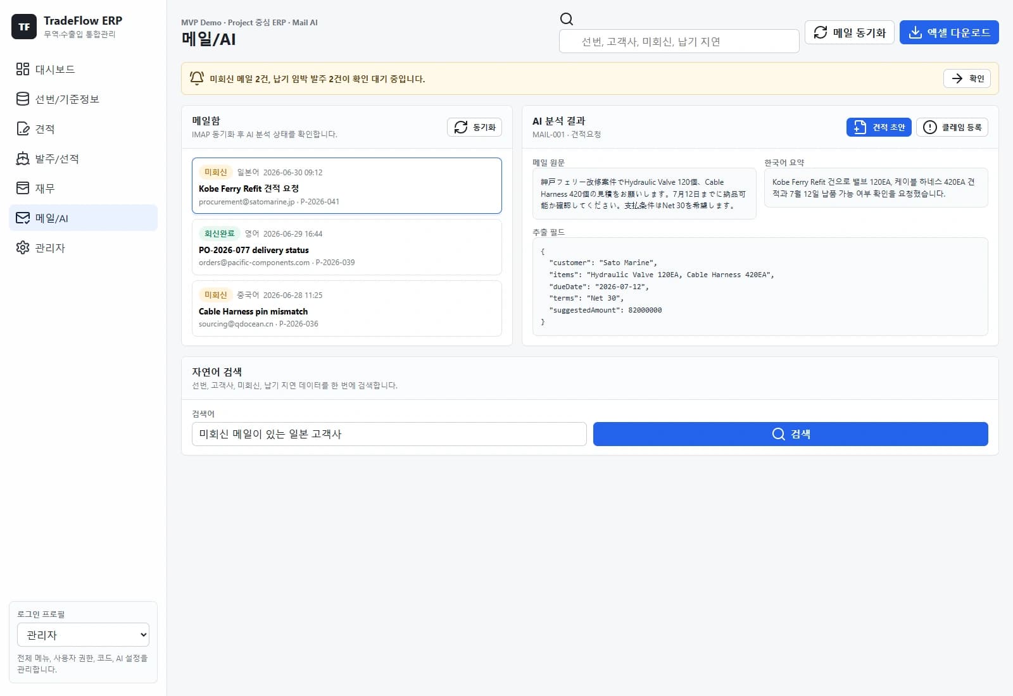Open the 대시보드 dashboard menu

pyautogui.click(x=83, y=69)
